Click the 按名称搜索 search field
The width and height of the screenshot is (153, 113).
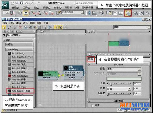[21, 35]
